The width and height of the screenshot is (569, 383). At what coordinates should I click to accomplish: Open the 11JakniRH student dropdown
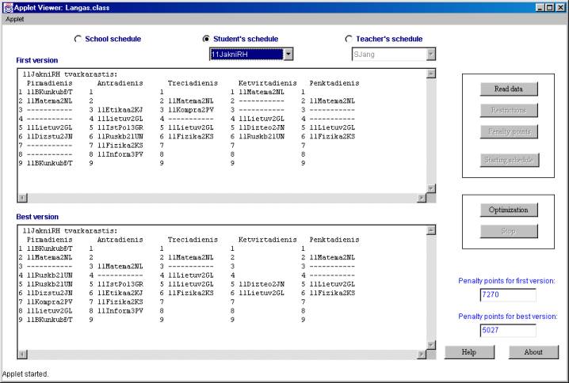coord(288,54)
